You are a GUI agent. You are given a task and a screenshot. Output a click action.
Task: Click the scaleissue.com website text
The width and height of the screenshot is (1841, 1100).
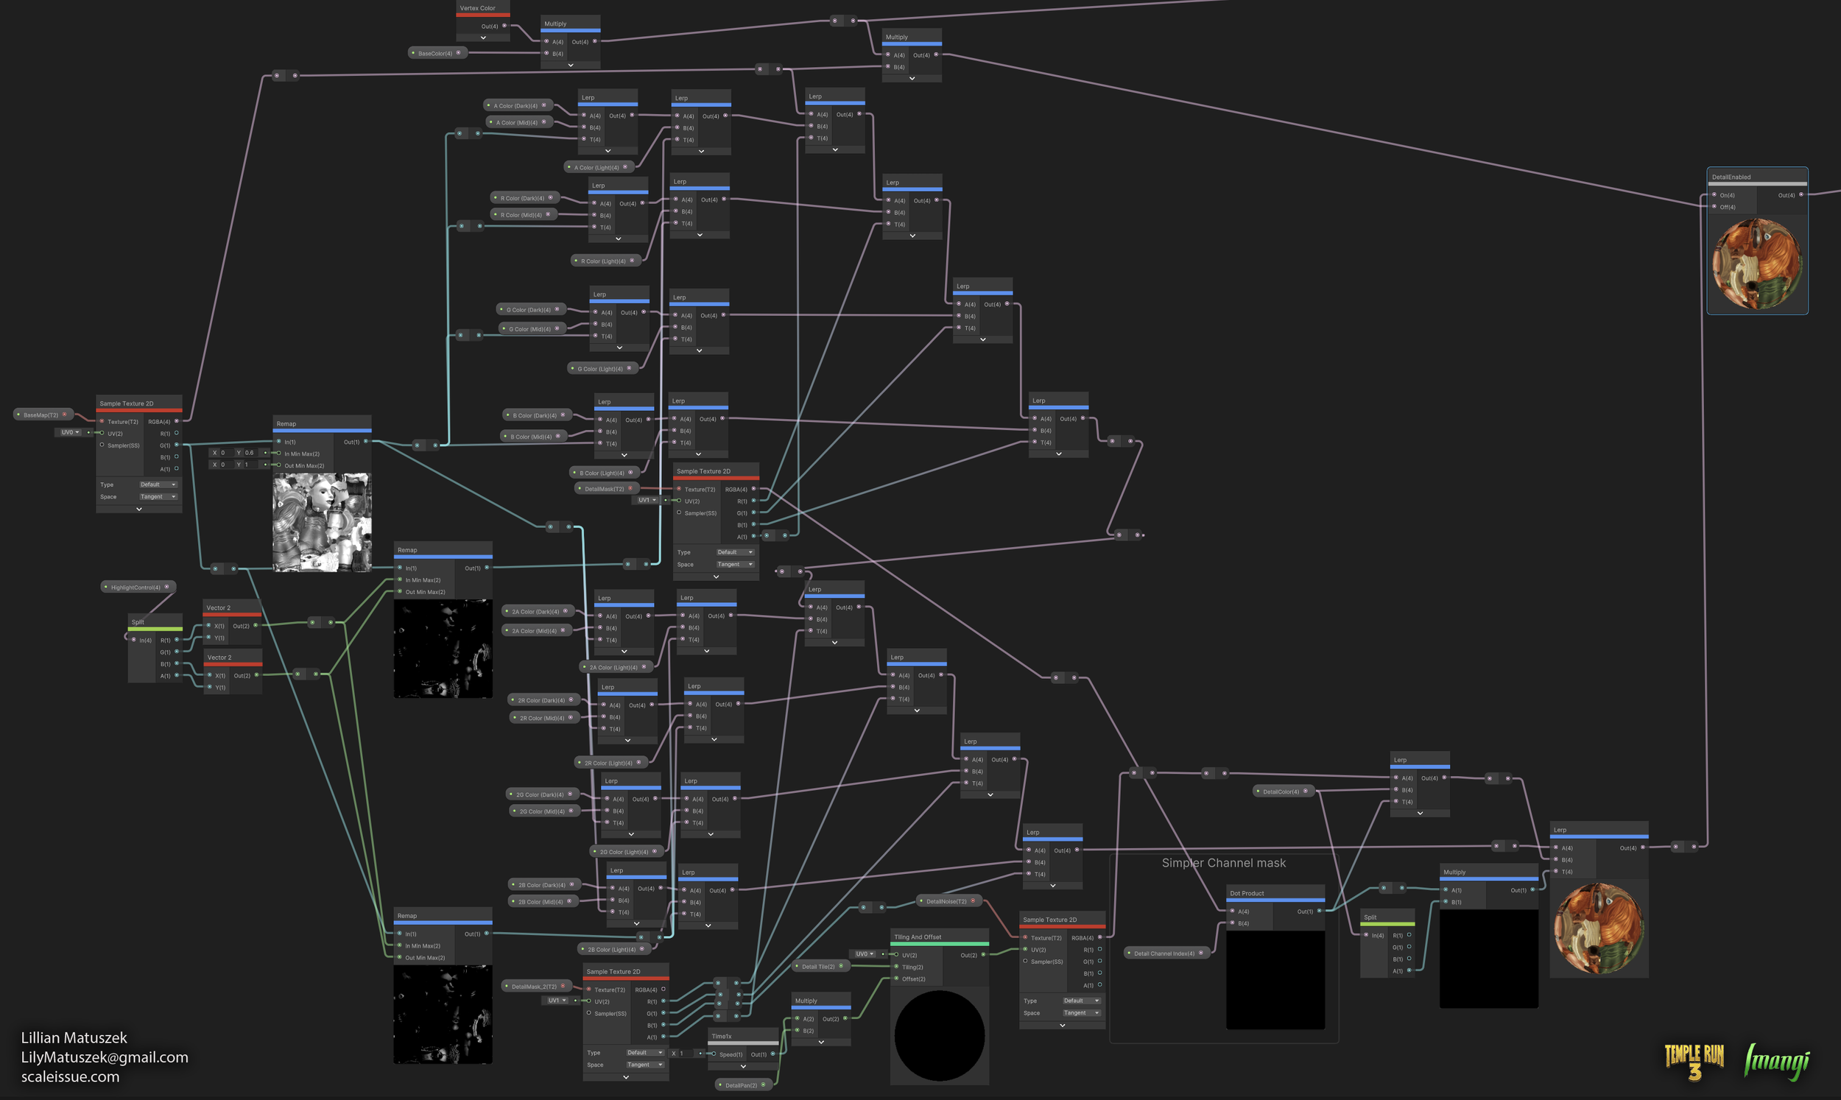71,1077
